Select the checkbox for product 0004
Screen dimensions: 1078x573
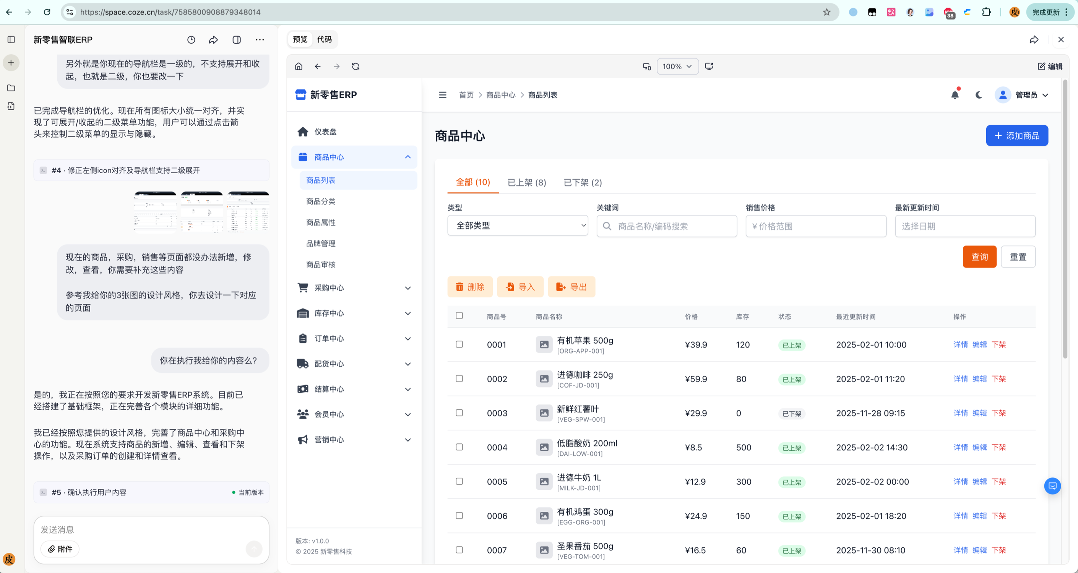tap(459, 447)
